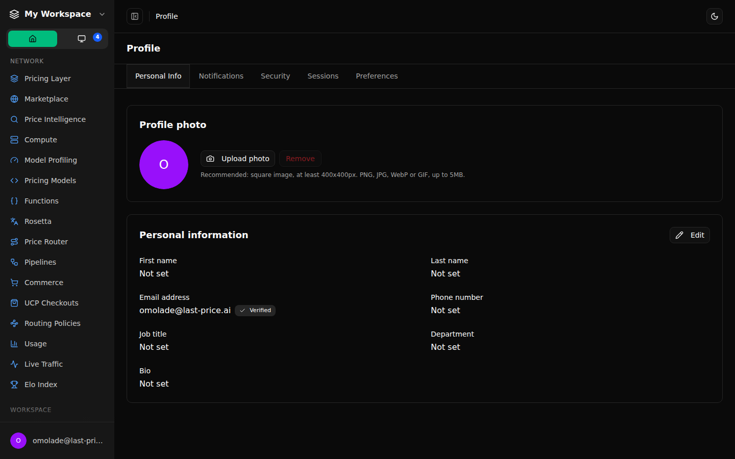735x459 pixels.
Task: Click the purple profile photo avatar
Action: tap(164, 165)
